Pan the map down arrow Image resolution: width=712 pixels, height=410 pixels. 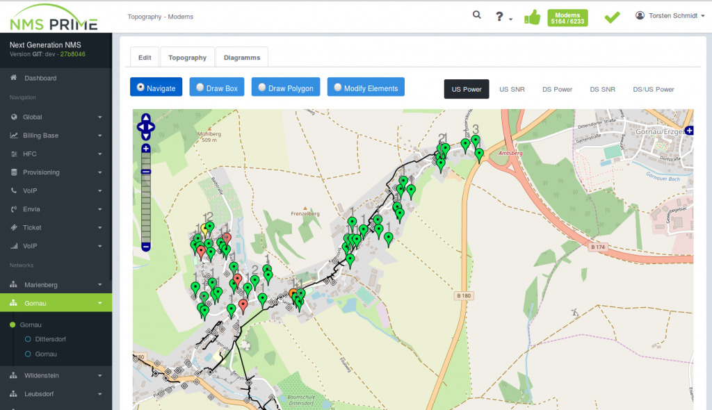[x=146, y=136]
